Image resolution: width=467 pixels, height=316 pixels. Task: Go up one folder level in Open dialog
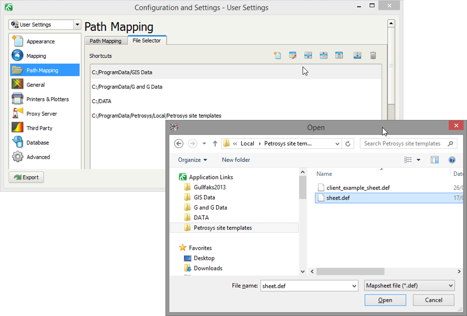[x=215, y=144]
